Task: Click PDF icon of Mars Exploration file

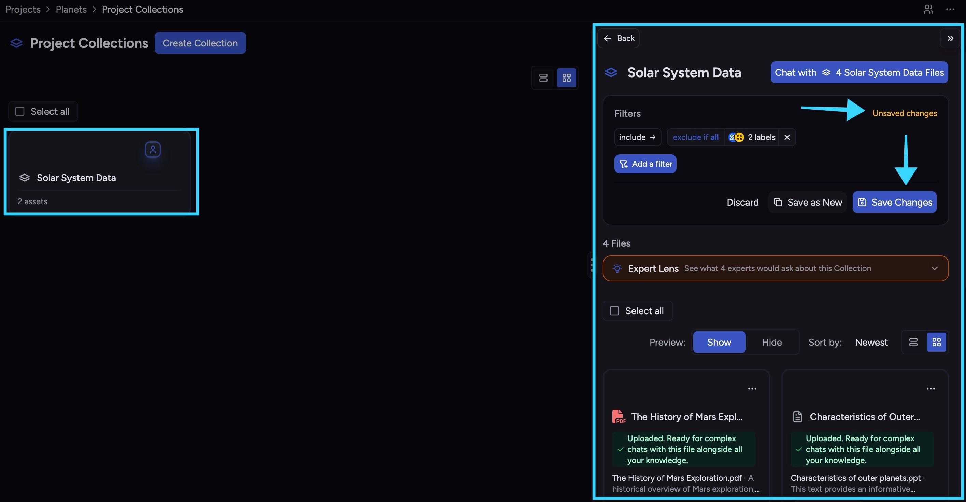Action: pos(619,417)
